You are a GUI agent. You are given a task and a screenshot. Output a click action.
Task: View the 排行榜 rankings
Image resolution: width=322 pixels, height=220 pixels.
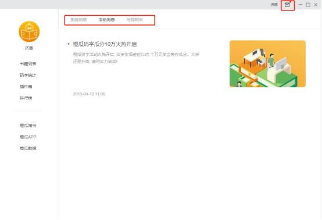click(26, 98)
